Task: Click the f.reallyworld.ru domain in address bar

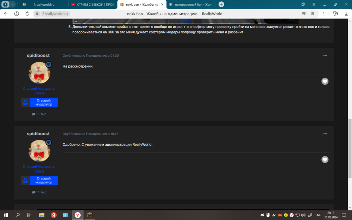Action: click(55, 14)
